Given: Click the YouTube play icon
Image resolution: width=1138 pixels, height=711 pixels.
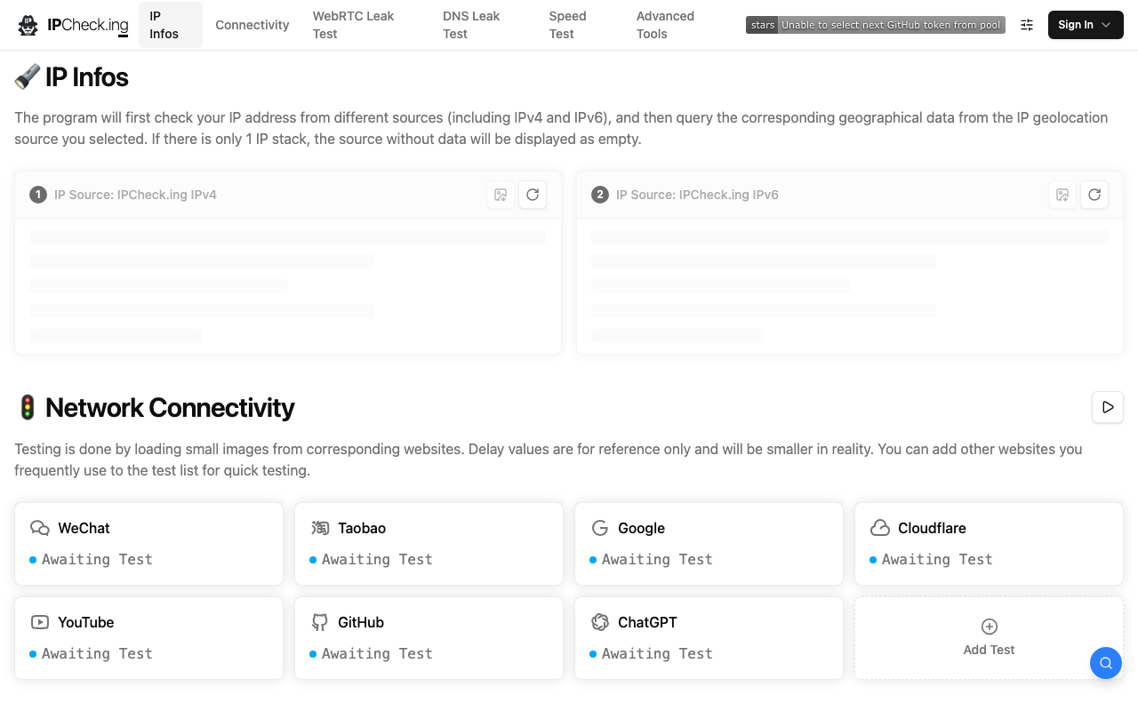Looking at the screenshot, I should click(x=40, y=622).
